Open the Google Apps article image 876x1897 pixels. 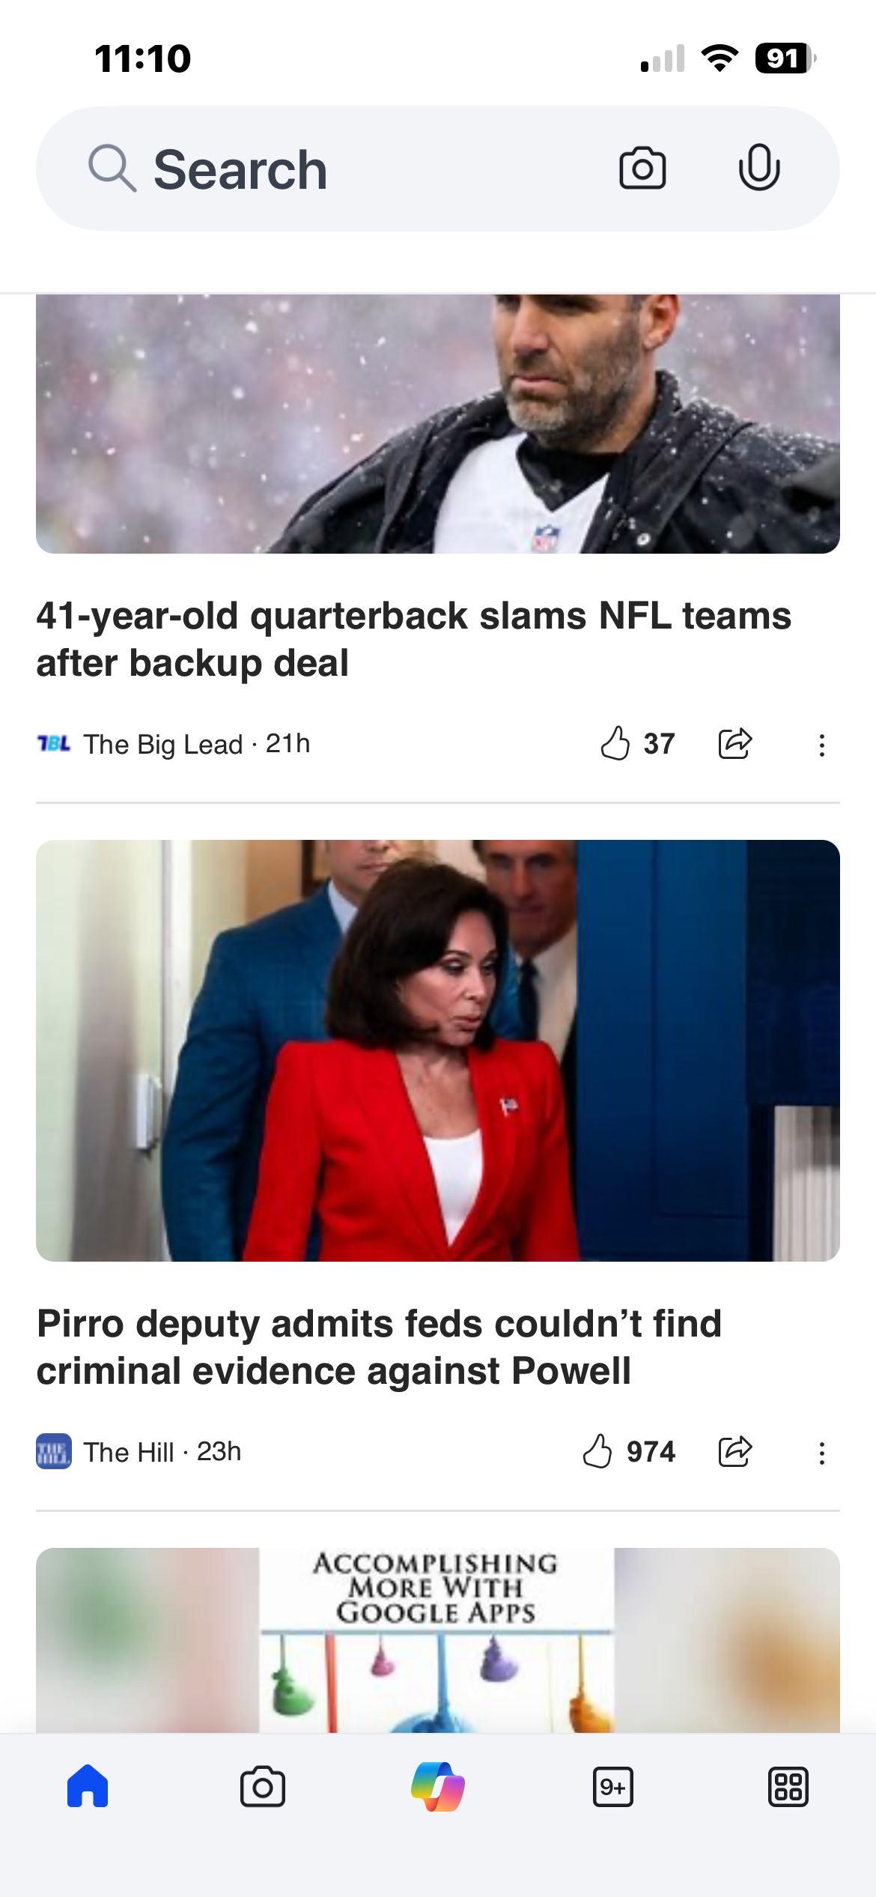coord(438,1639)
